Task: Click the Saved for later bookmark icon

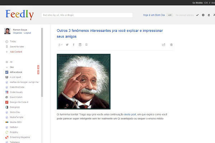Action: pos(6,47)
